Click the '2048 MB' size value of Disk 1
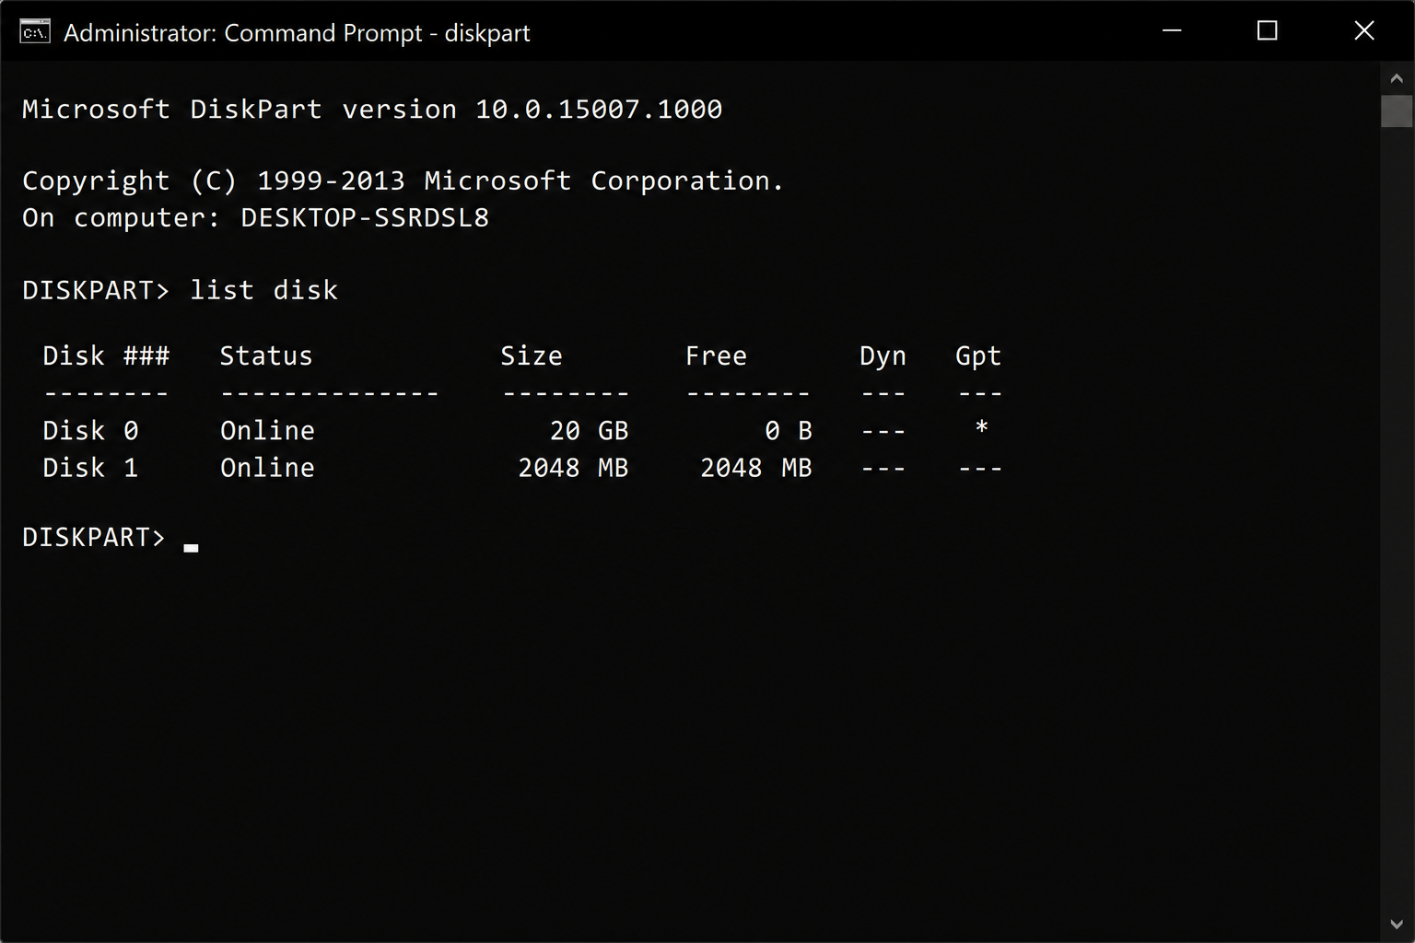Viewport: 1415px width, 943px height. [x=573, y=468]
